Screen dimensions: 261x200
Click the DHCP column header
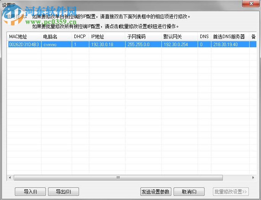(x=81, y=37)
